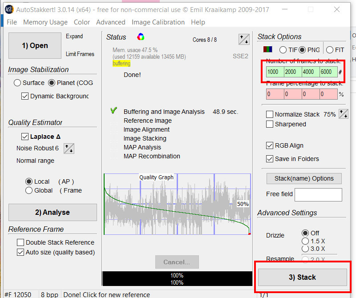Close the AutoStakkert window
356x298 pixels.
point(337,9)
